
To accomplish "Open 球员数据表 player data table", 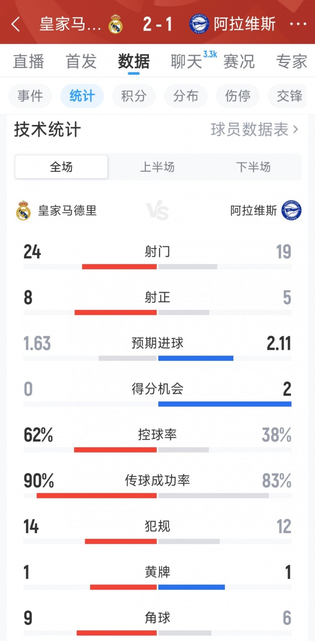I will point(255,130).
